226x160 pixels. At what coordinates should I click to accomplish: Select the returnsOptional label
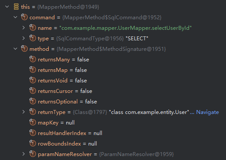pyautogui.click(x=58, y=102)
